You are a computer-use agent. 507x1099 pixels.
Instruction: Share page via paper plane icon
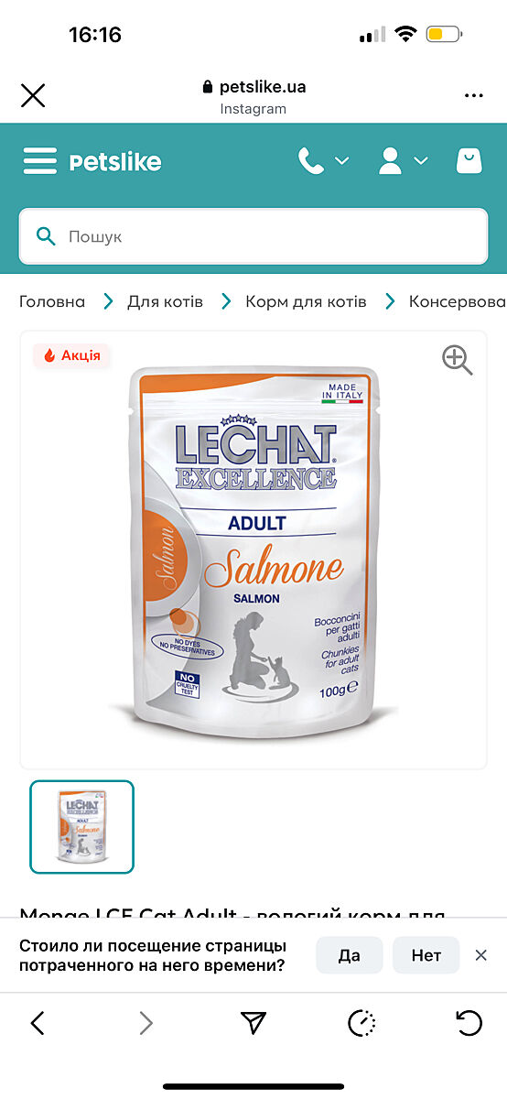(x=253, y=1023)
